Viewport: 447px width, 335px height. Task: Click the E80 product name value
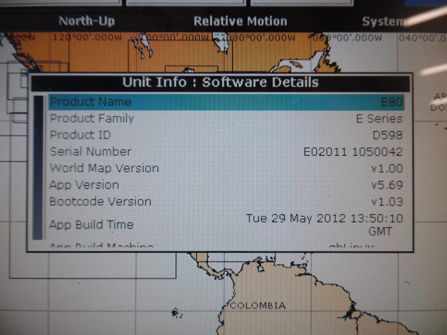[x=392, y=102]
